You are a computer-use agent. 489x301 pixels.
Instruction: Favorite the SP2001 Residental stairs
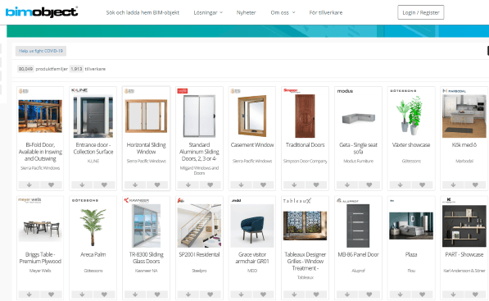coord(211,294)
